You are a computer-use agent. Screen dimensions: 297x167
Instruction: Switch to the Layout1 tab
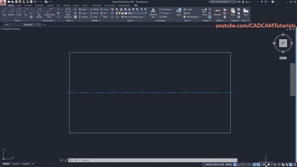pyautogui.click(x=15, y=164)
